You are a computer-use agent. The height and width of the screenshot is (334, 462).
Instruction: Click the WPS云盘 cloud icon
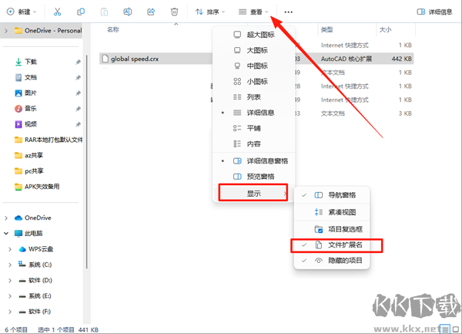(22, 249)
